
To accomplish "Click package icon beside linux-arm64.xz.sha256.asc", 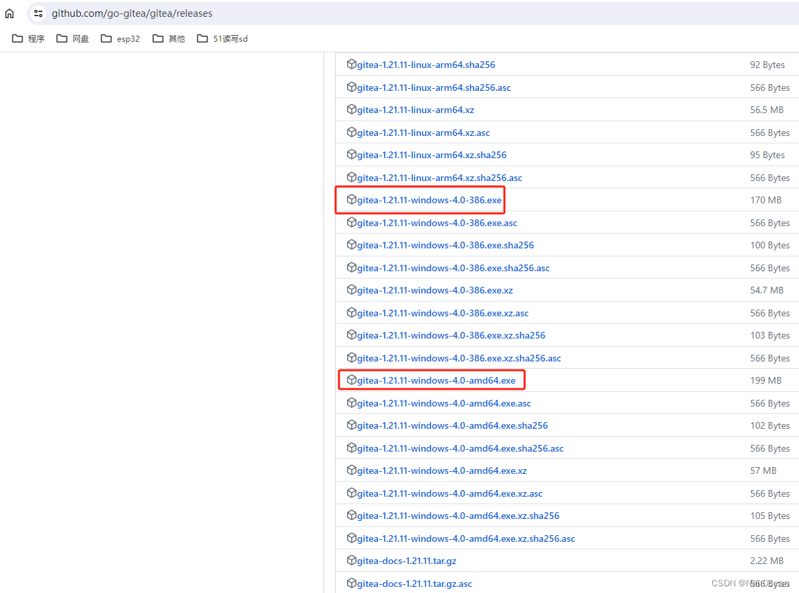I will 351,178.
